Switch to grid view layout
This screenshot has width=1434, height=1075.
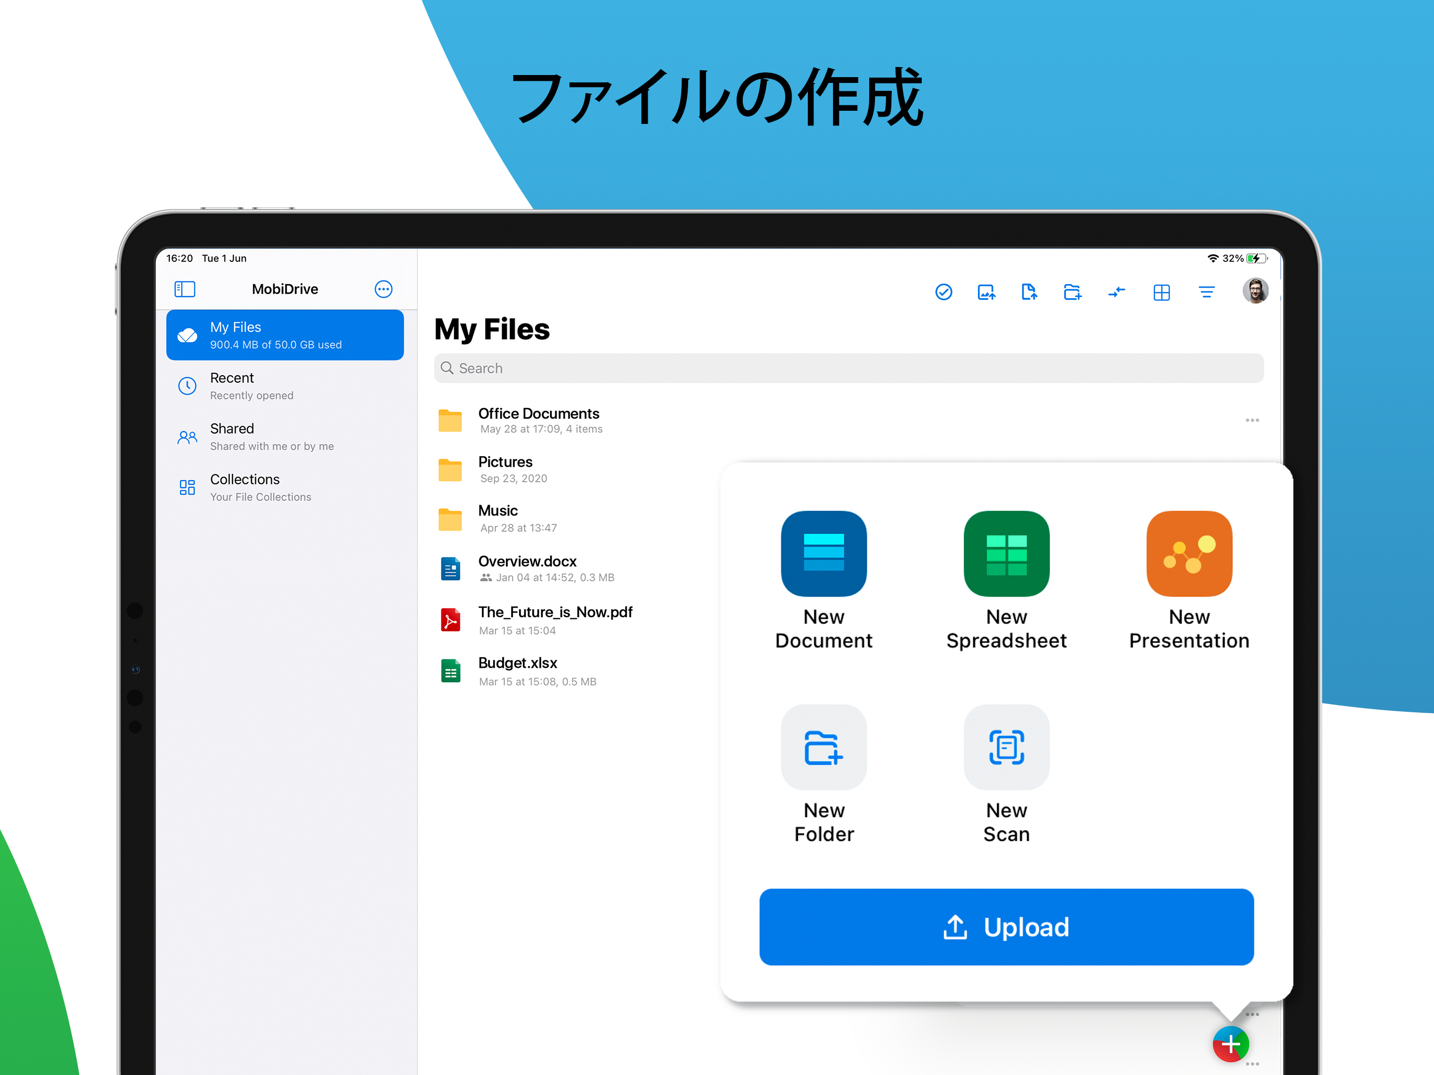tap(1161, 292)
